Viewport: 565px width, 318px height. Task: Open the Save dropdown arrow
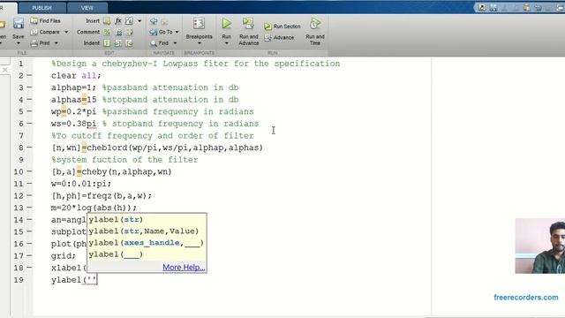18,43
